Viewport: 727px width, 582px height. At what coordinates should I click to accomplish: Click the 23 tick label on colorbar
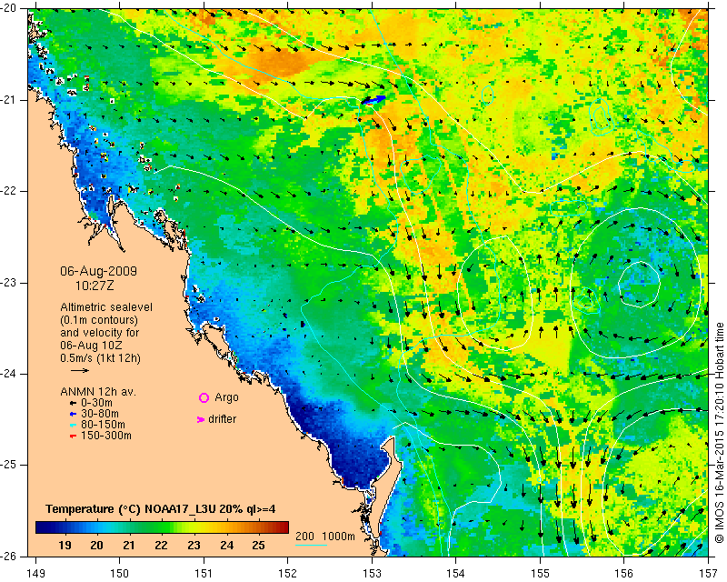pos(194,545)
